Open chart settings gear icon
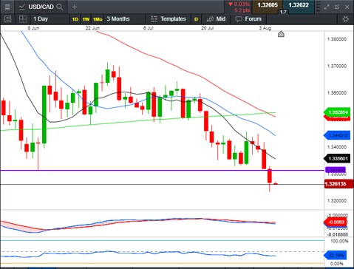Screen dimensions: 354x269 pyautogui.click(x=345, y=19)
